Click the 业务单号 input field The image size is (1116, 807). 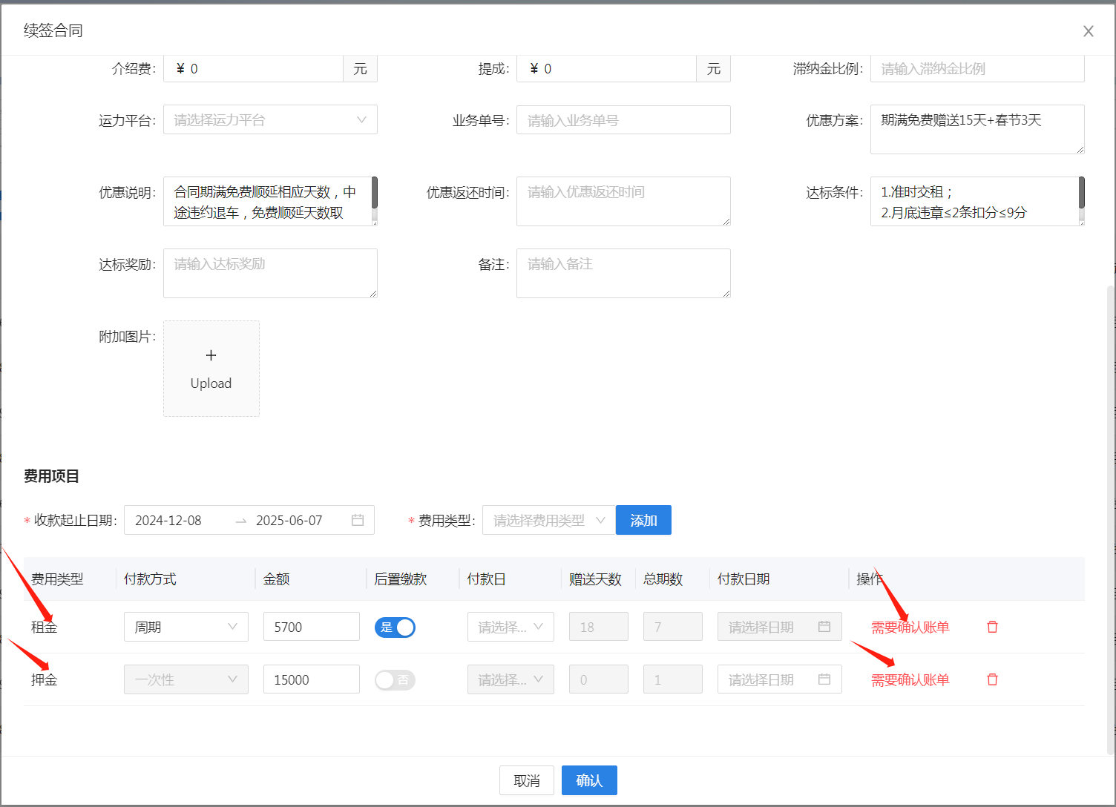tap(623, 120)
